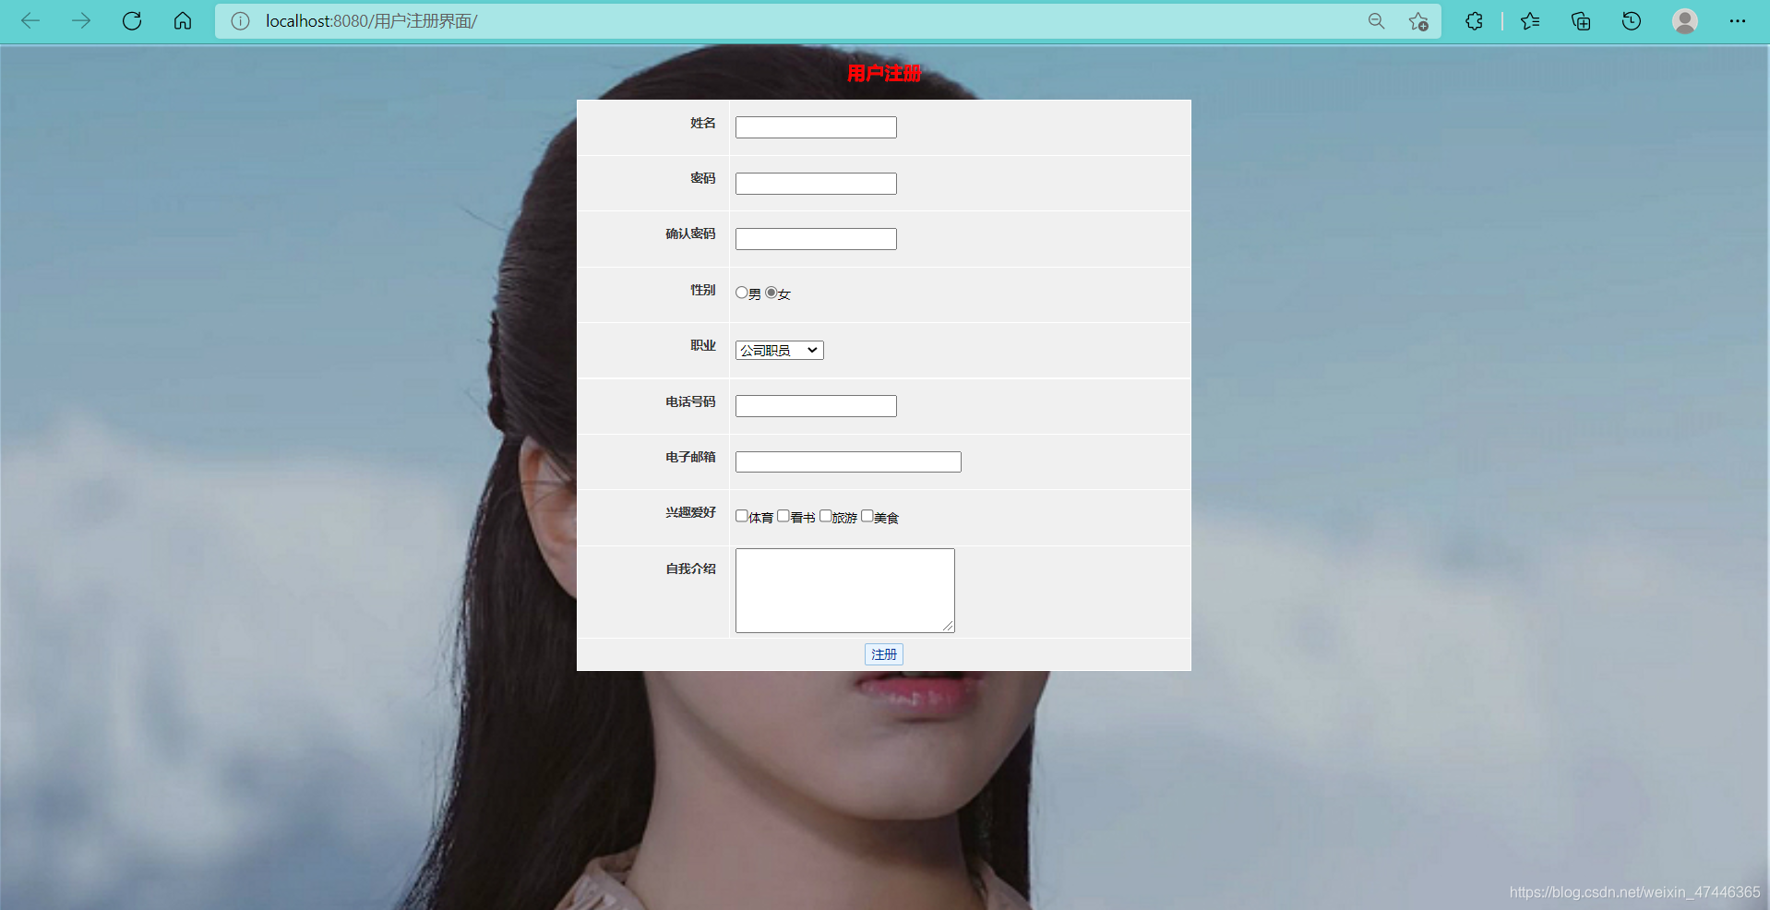The image size is (1770, 910).
Task: Check the 美食 hobby checkbox
Action: (x=867, y=516)
